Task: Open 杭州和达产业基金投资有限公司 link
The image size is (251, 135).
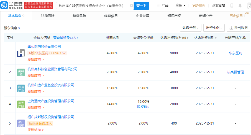Action: pos(51,85)
